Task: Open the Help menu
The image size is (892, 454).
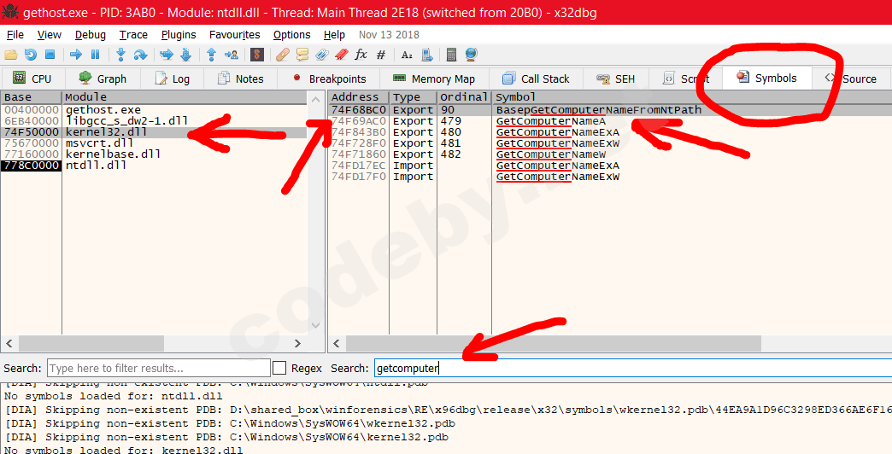Action: [335, 35]
